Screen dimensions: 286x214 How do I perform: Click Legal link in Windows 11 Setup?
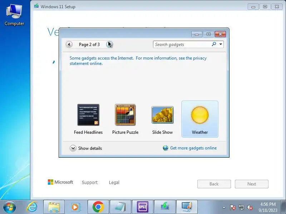pos(114,182)
